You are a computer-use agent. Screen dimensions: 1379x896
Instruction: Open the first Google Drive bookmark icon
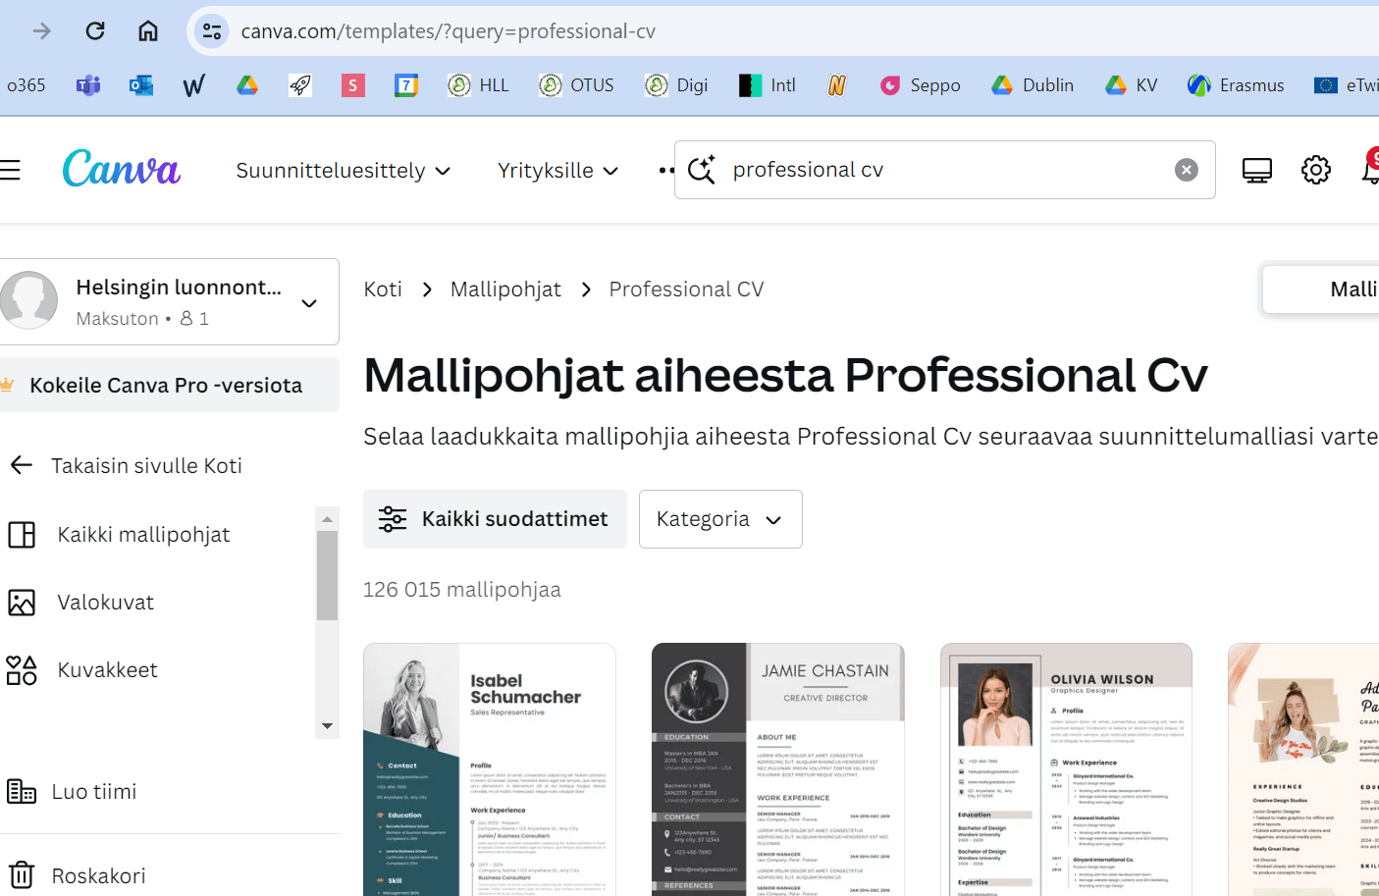[247, 85]
